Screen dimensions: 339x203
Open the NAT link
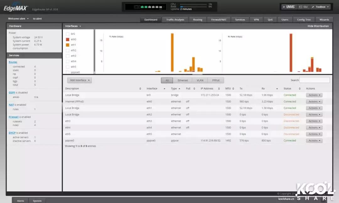click(x=11, y=105)
